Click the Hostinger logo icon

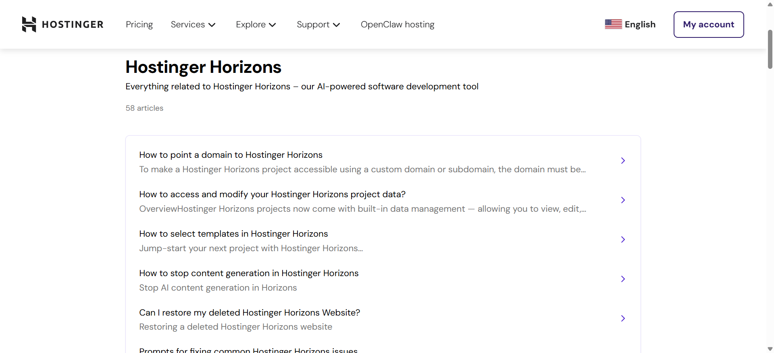point(29,25)
